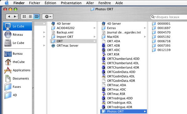187x114 pixels.
Task: Open the search scope magnifier dropdown
Action: (153, 17)
